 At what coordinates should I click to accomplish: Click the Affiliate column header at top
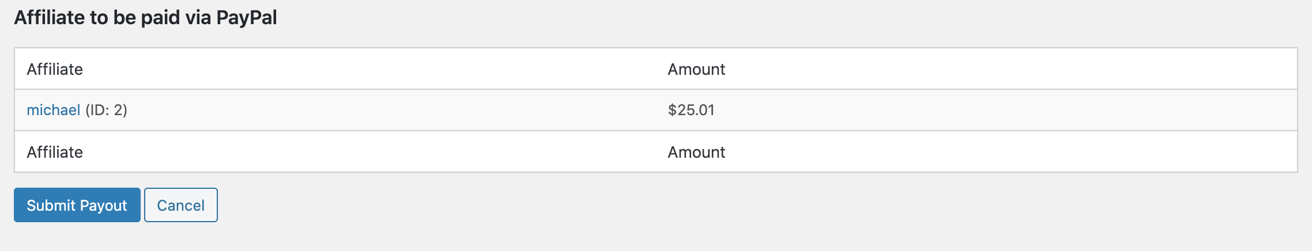[55, 69]
